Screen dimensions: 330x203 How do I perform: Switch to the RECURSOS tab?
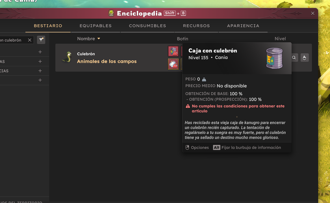click(196, 26)
